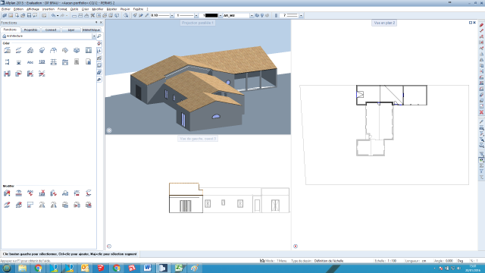Click the 123 dimension label icon

42,62
